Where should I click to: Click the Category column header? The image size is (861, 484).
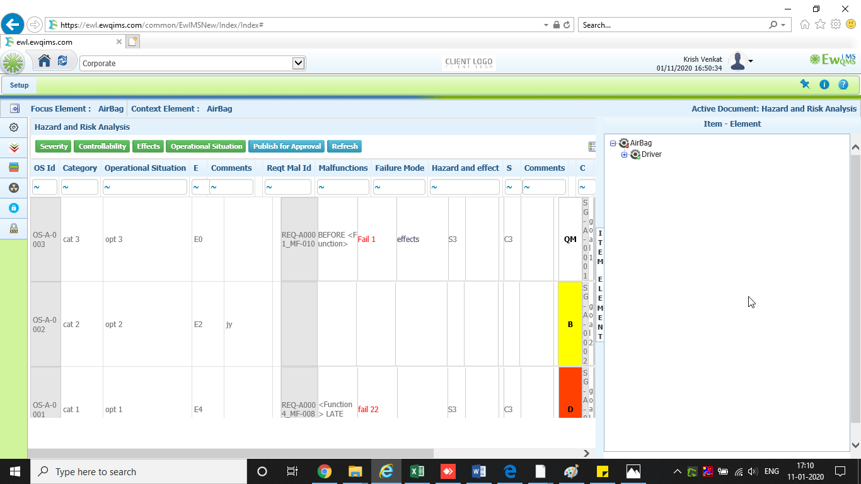[80, 168]
